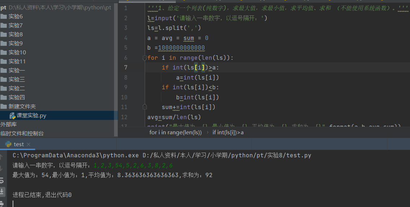Viewport: 410px width, 207px height.
Task: Select folder 实验8 in project tree
Action: click(16, 35)
